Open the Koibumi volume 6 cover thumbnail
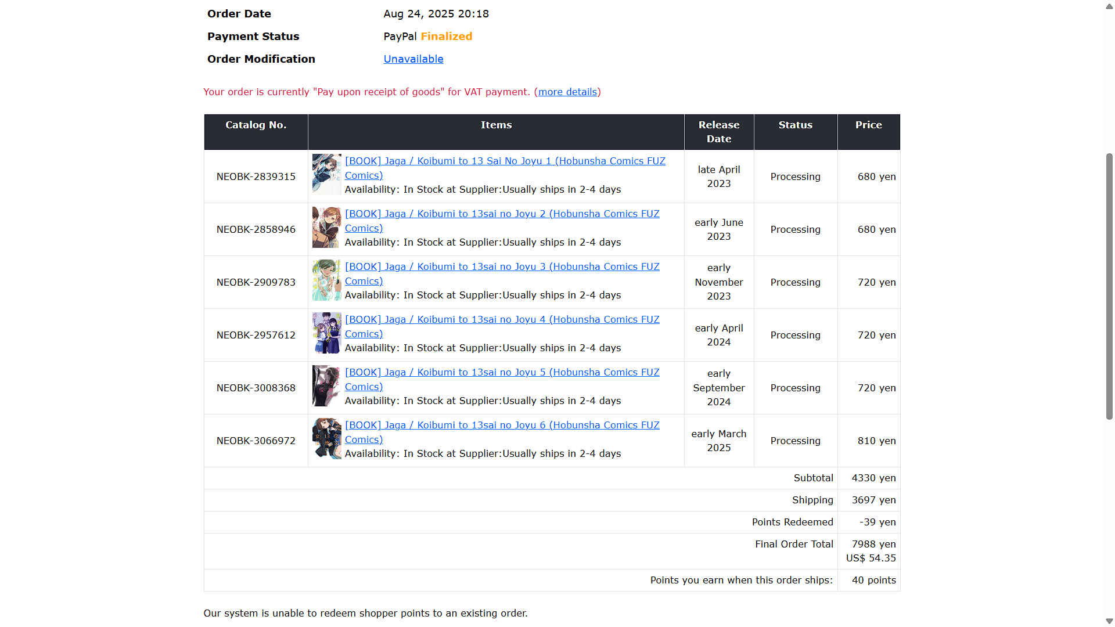This screenshot has width=1115, height=627. [326, 438]
